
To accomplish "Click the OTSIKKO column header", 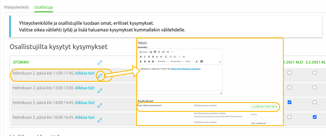I will 21,62.
